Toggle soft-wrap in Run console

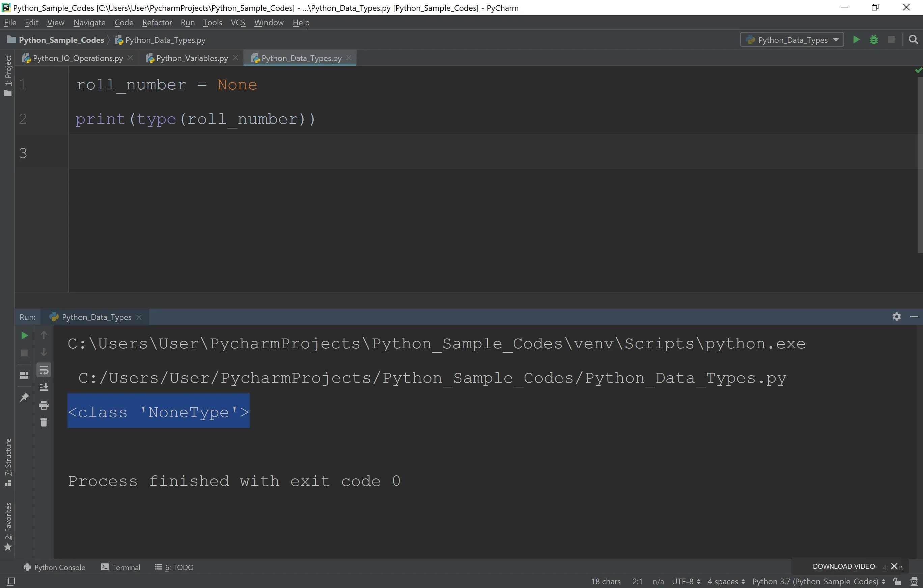[x=44, y=370]
